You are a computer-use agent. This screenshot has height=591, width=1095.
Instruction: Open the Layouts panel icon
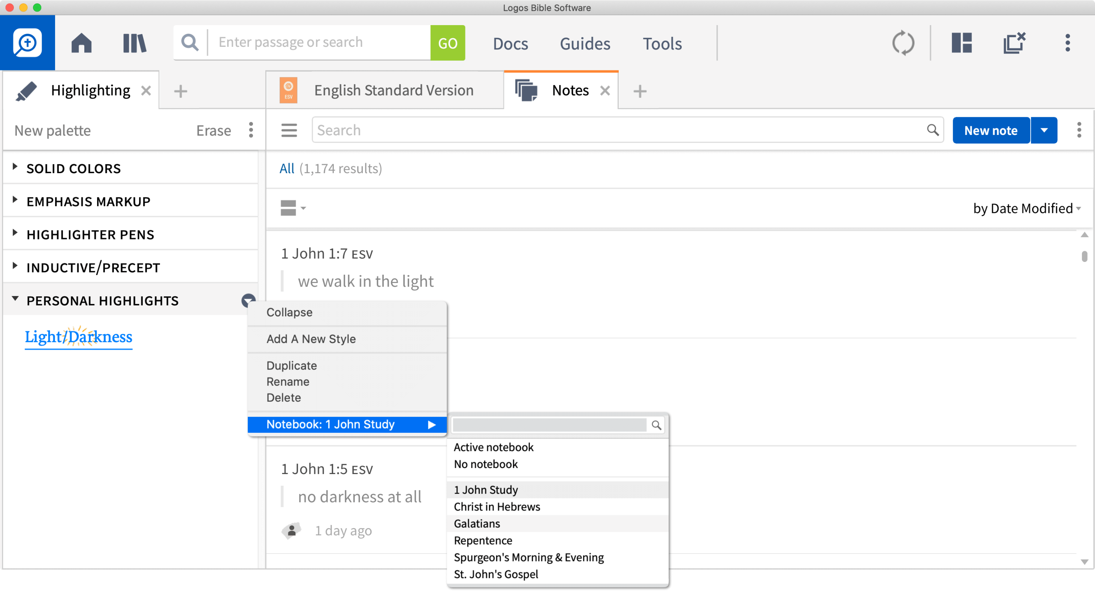point(962,43)
